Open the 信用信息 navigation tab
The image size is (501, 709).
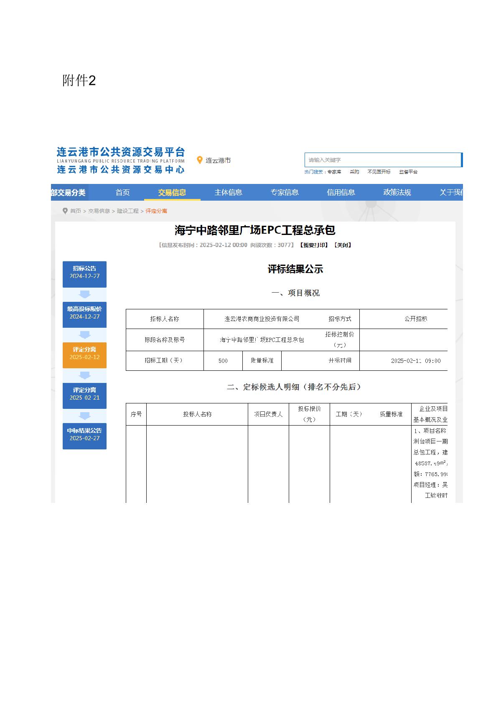click(341, 192)
